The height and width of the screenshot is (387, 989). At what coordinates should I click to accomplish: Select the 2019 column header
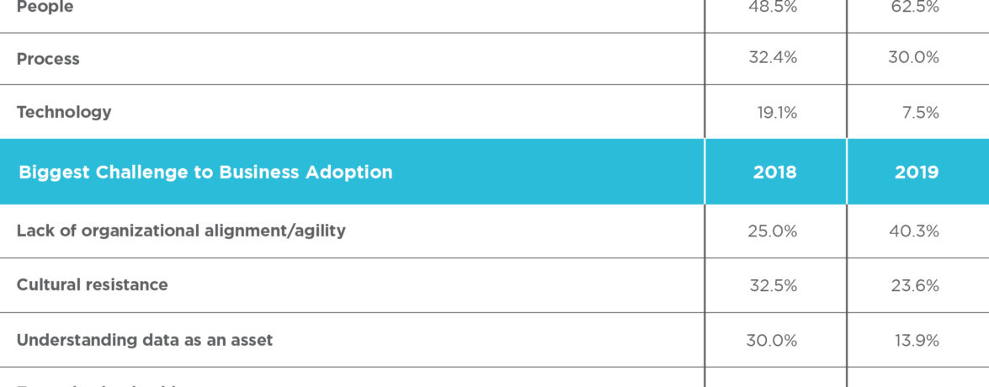tap(917, 172)
